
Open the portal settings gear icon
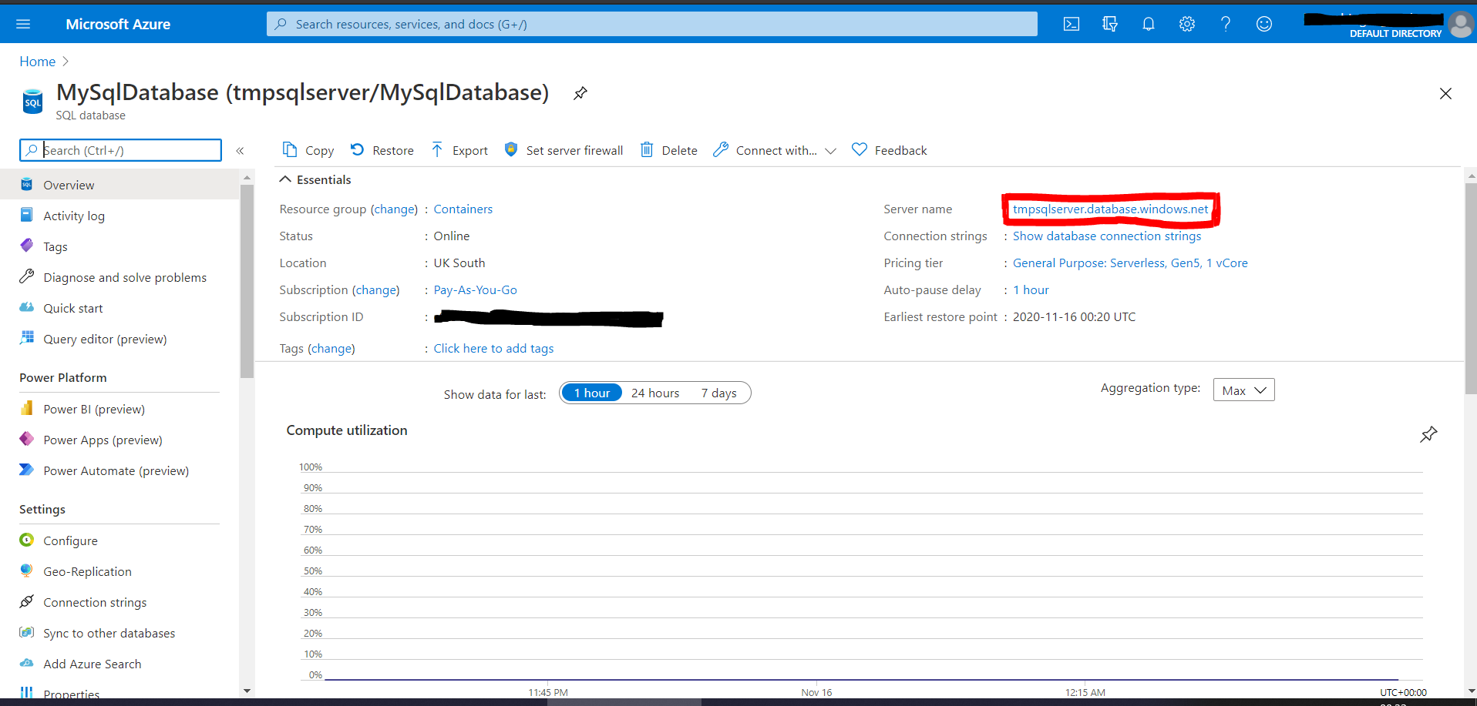1186,24
